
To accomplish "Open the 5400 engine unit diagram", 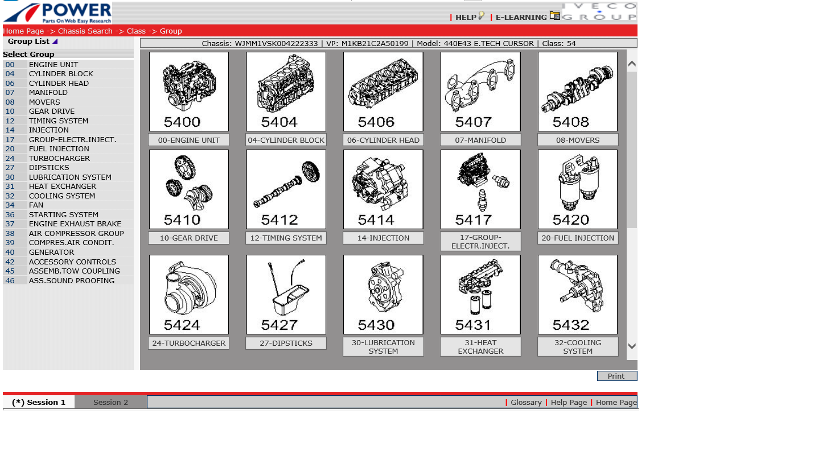I will pyautogui.click(x=188, y=92).
